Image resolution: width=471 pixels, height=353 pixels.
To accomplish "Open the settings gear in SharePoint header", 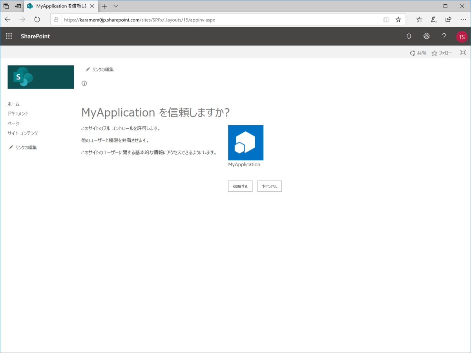I will point(426,36).
